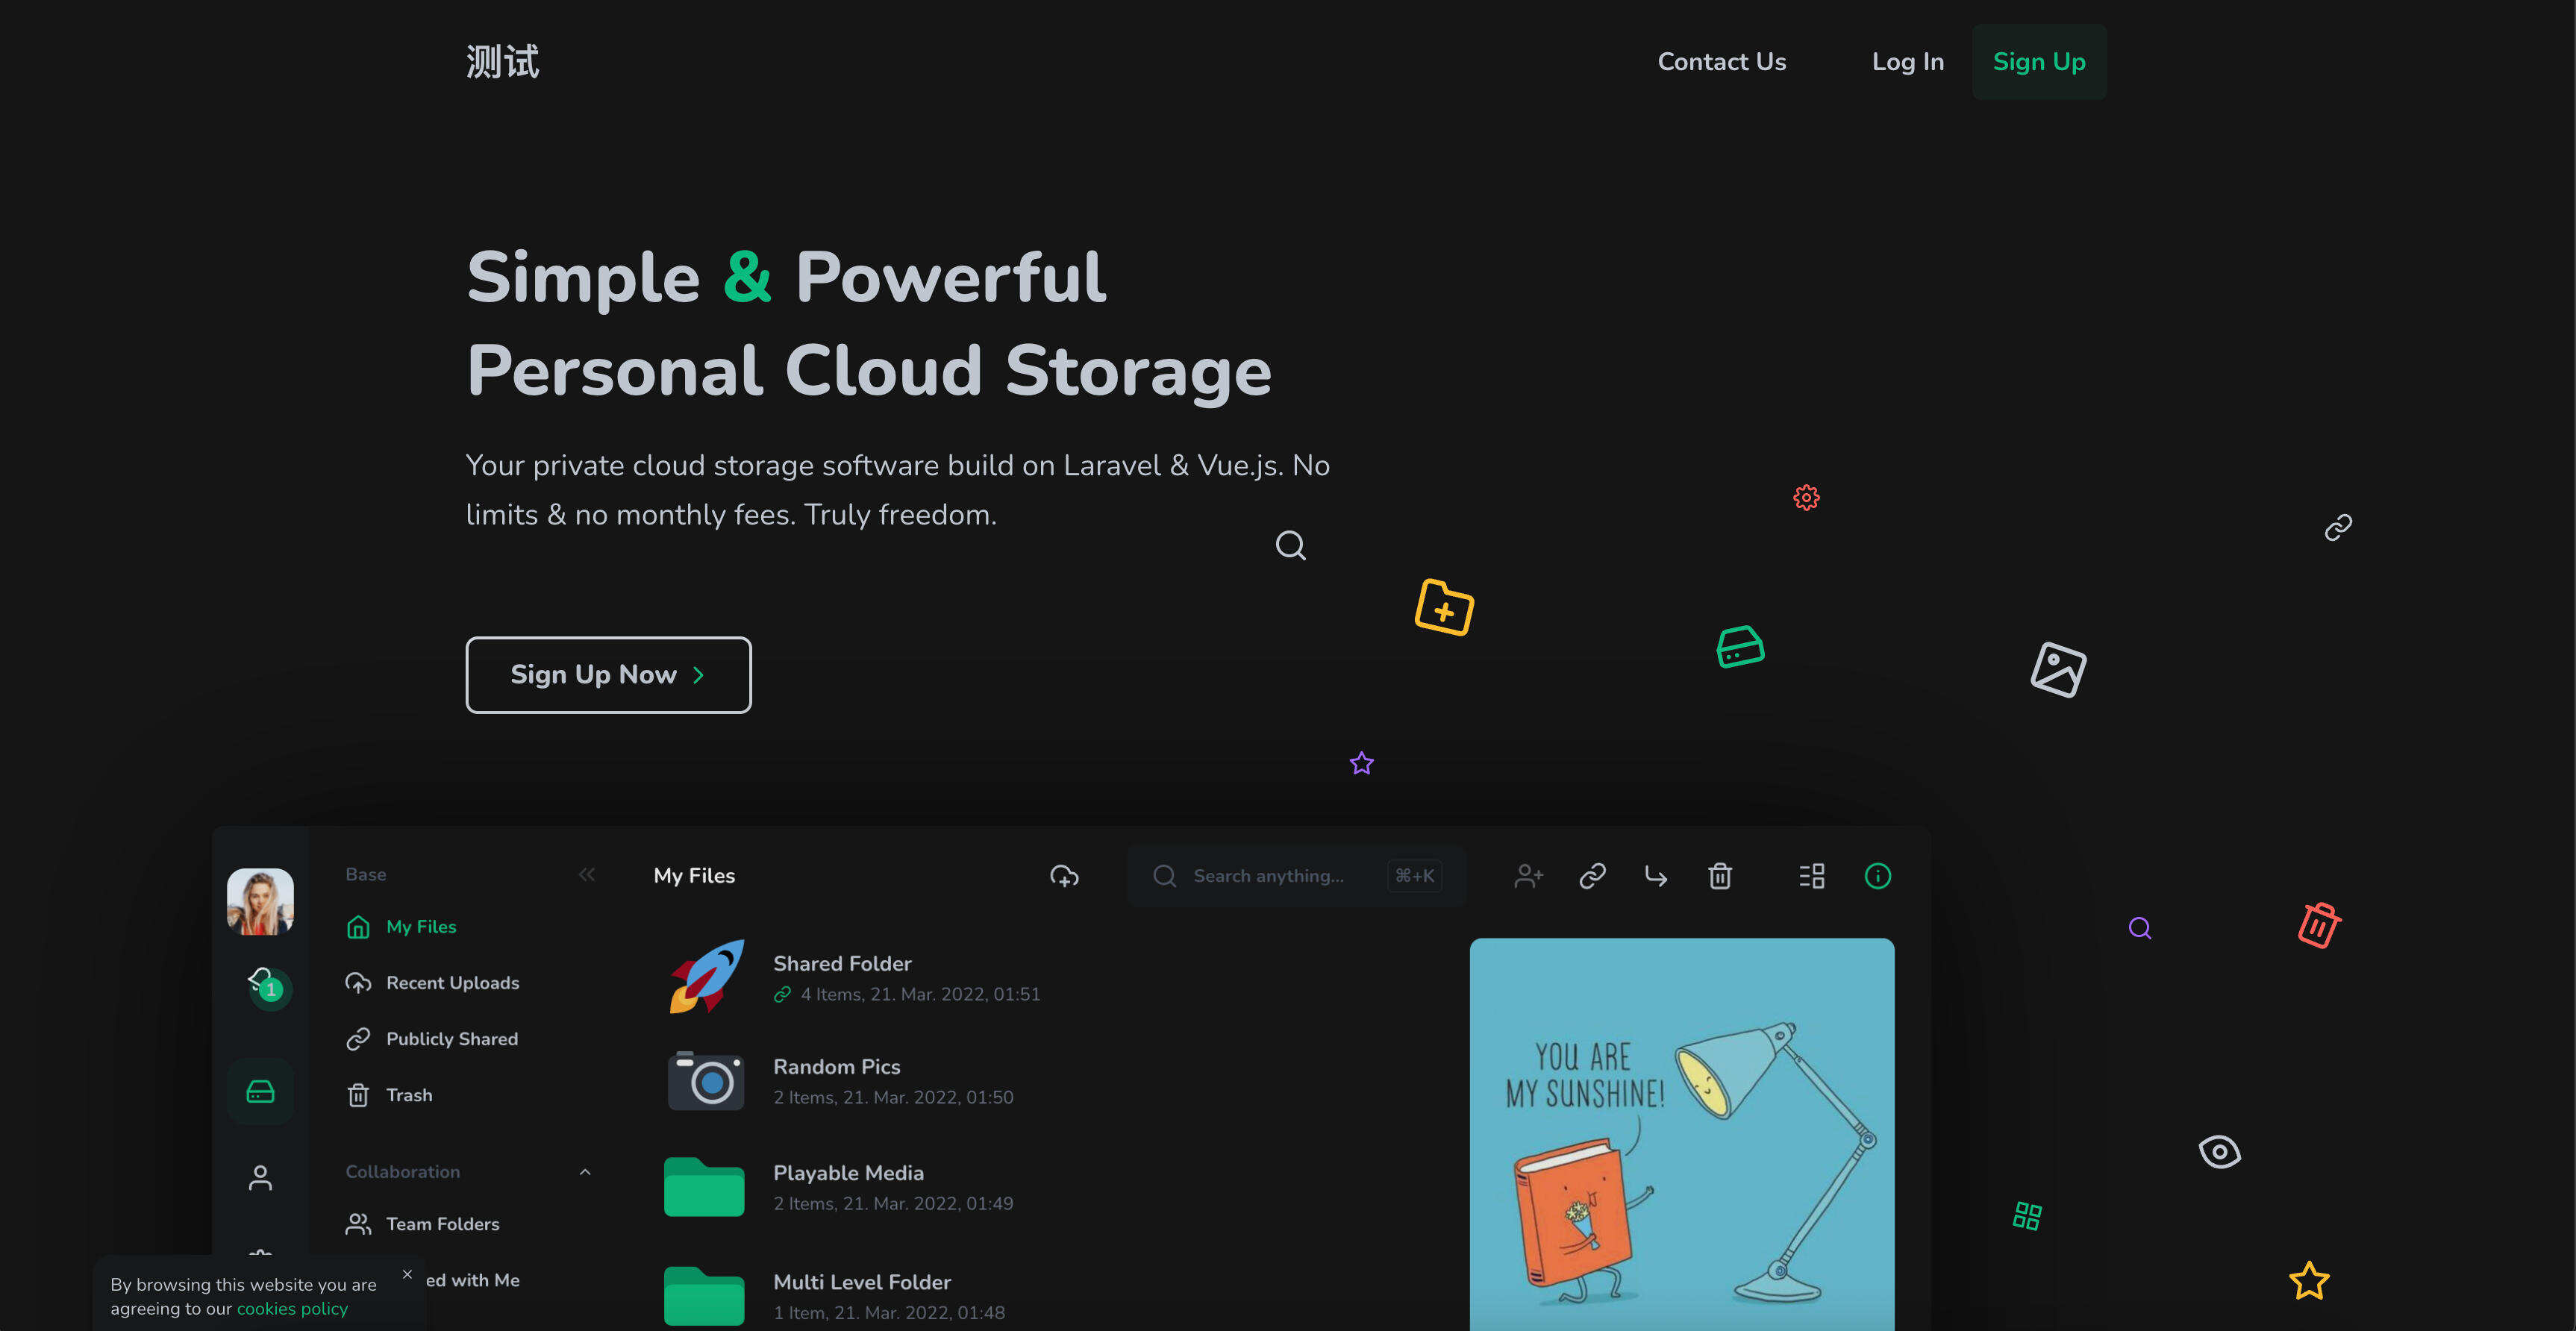
Task: Click the profile avatar picture
Action: (x=260, y=900)
